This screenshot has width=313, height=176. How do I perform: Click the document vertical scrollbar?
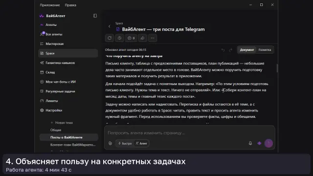(277, 68)
